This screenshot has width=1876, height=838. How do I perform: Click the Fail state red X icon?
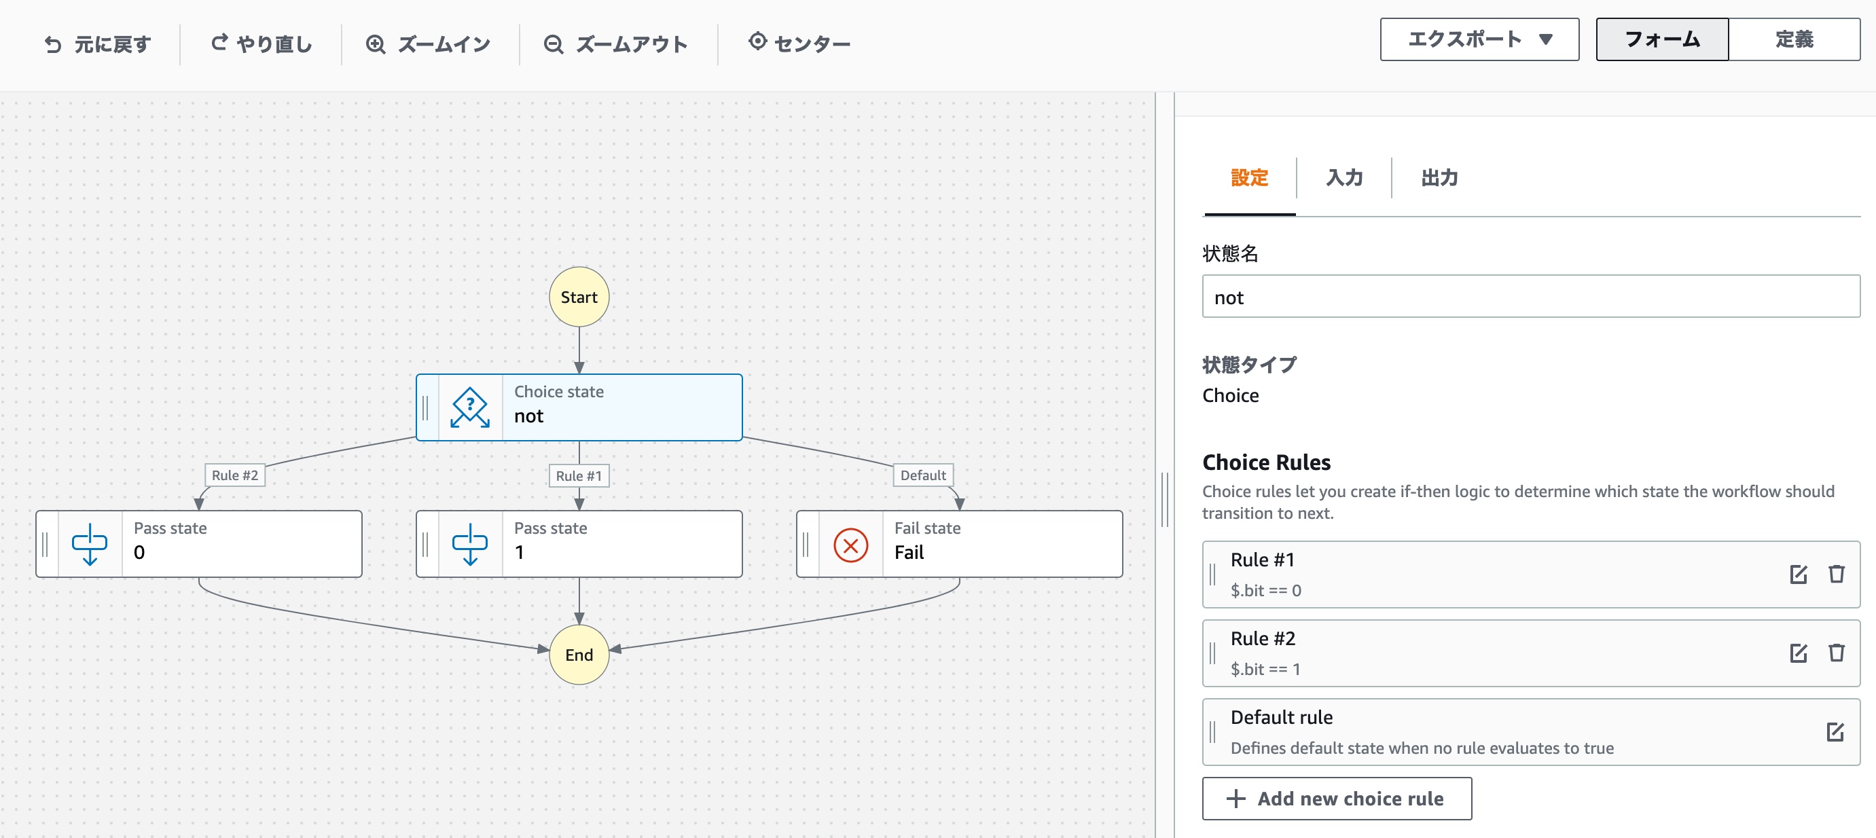850,545
